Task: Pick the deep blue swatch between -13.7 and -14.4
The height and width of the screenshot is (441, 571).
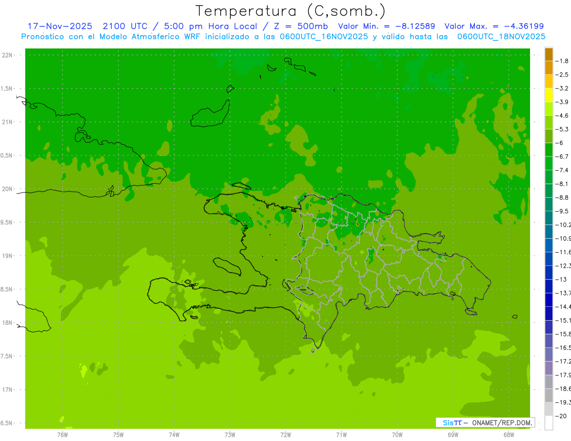Action: click(549, 300)
